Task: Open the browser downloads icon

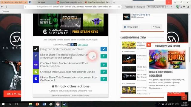Action: [x=188, y=7]
